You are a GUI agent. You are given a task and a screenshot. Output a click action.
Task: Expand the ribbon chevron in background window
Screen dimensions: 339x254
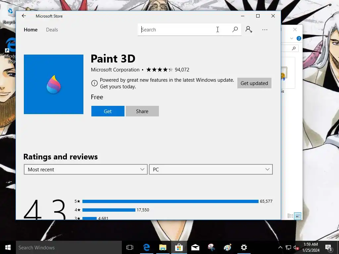click(291, 38)
